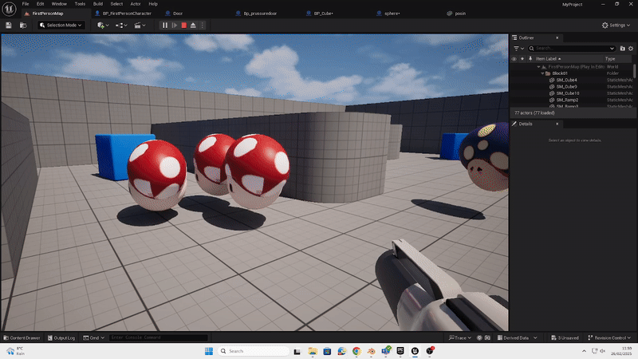This screenshot has width=638, height=359.
Task: Open the Help menu
Action: click(x=153, y=4)
